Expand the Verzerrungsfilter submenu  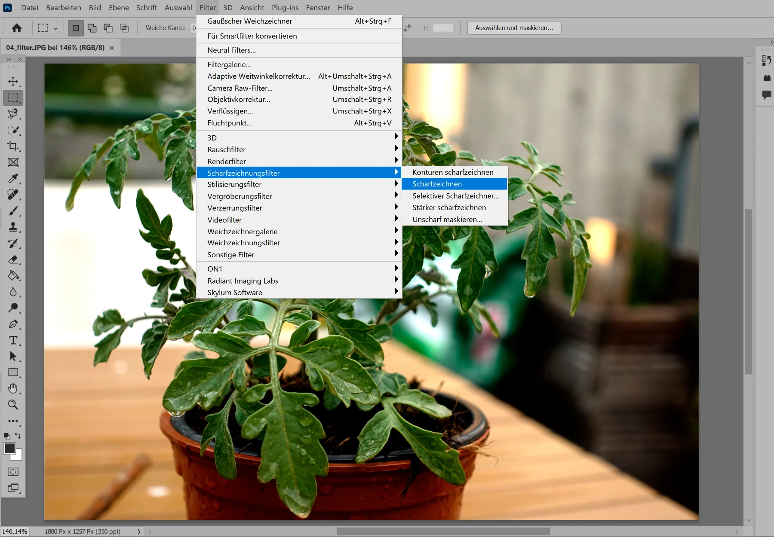[x=299, y=208]
